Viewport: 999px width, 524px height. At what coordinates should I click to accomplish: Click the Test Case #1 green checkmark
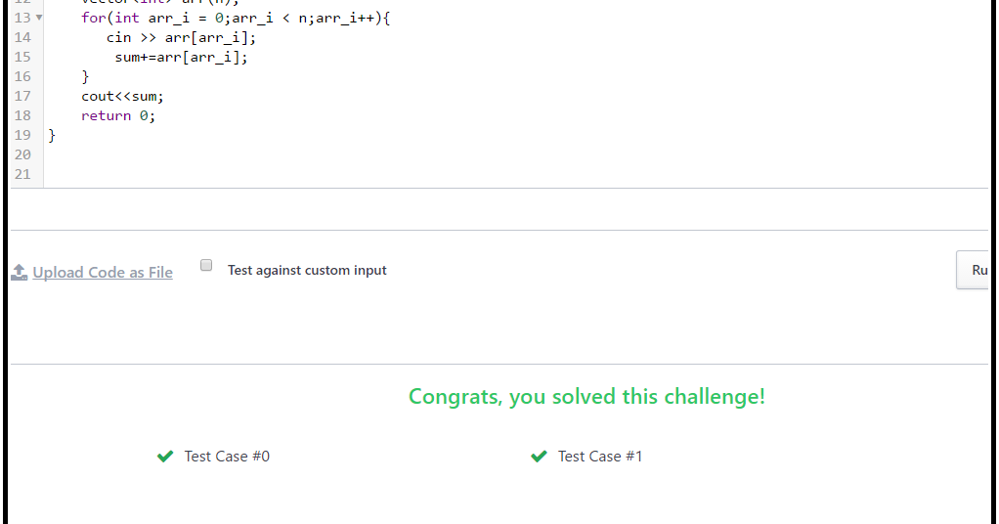click(x=539, y=457)
